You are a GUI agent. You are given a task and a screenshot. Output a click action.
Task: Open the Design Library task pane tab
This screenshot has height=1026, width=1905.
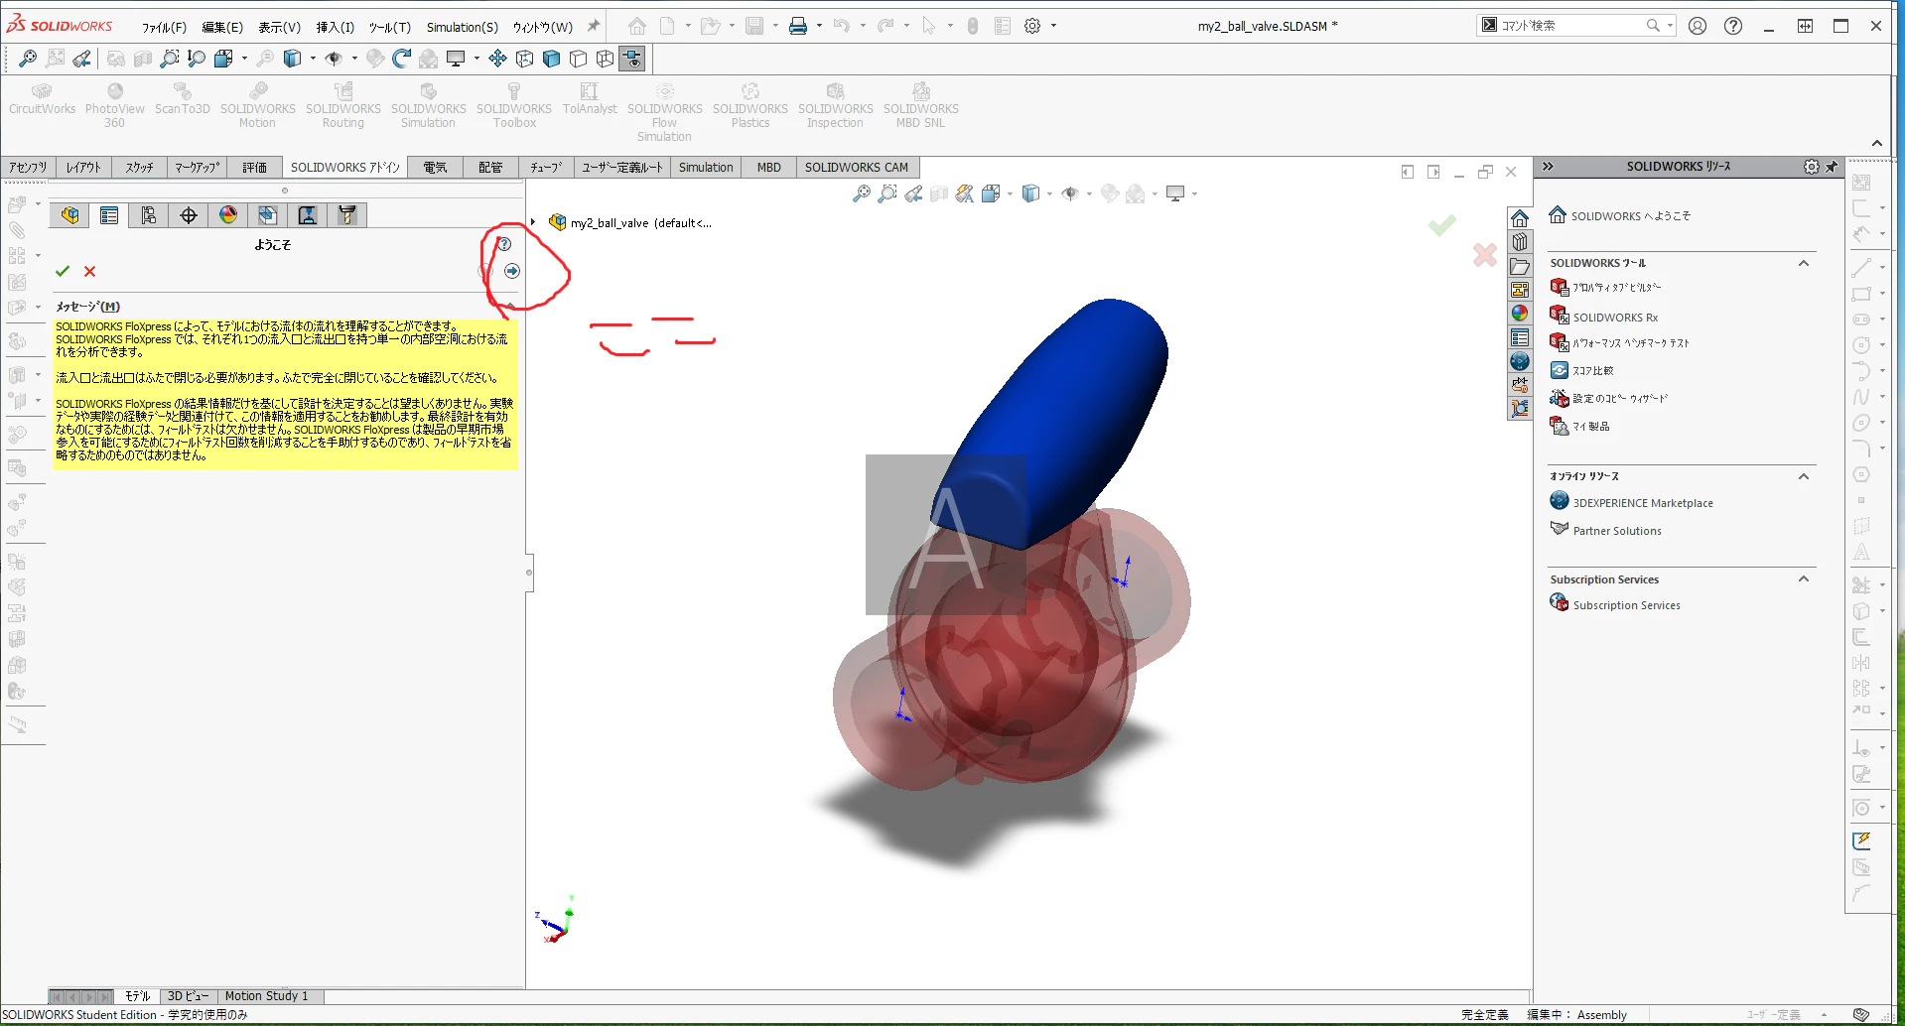[x=1520, y=242]
